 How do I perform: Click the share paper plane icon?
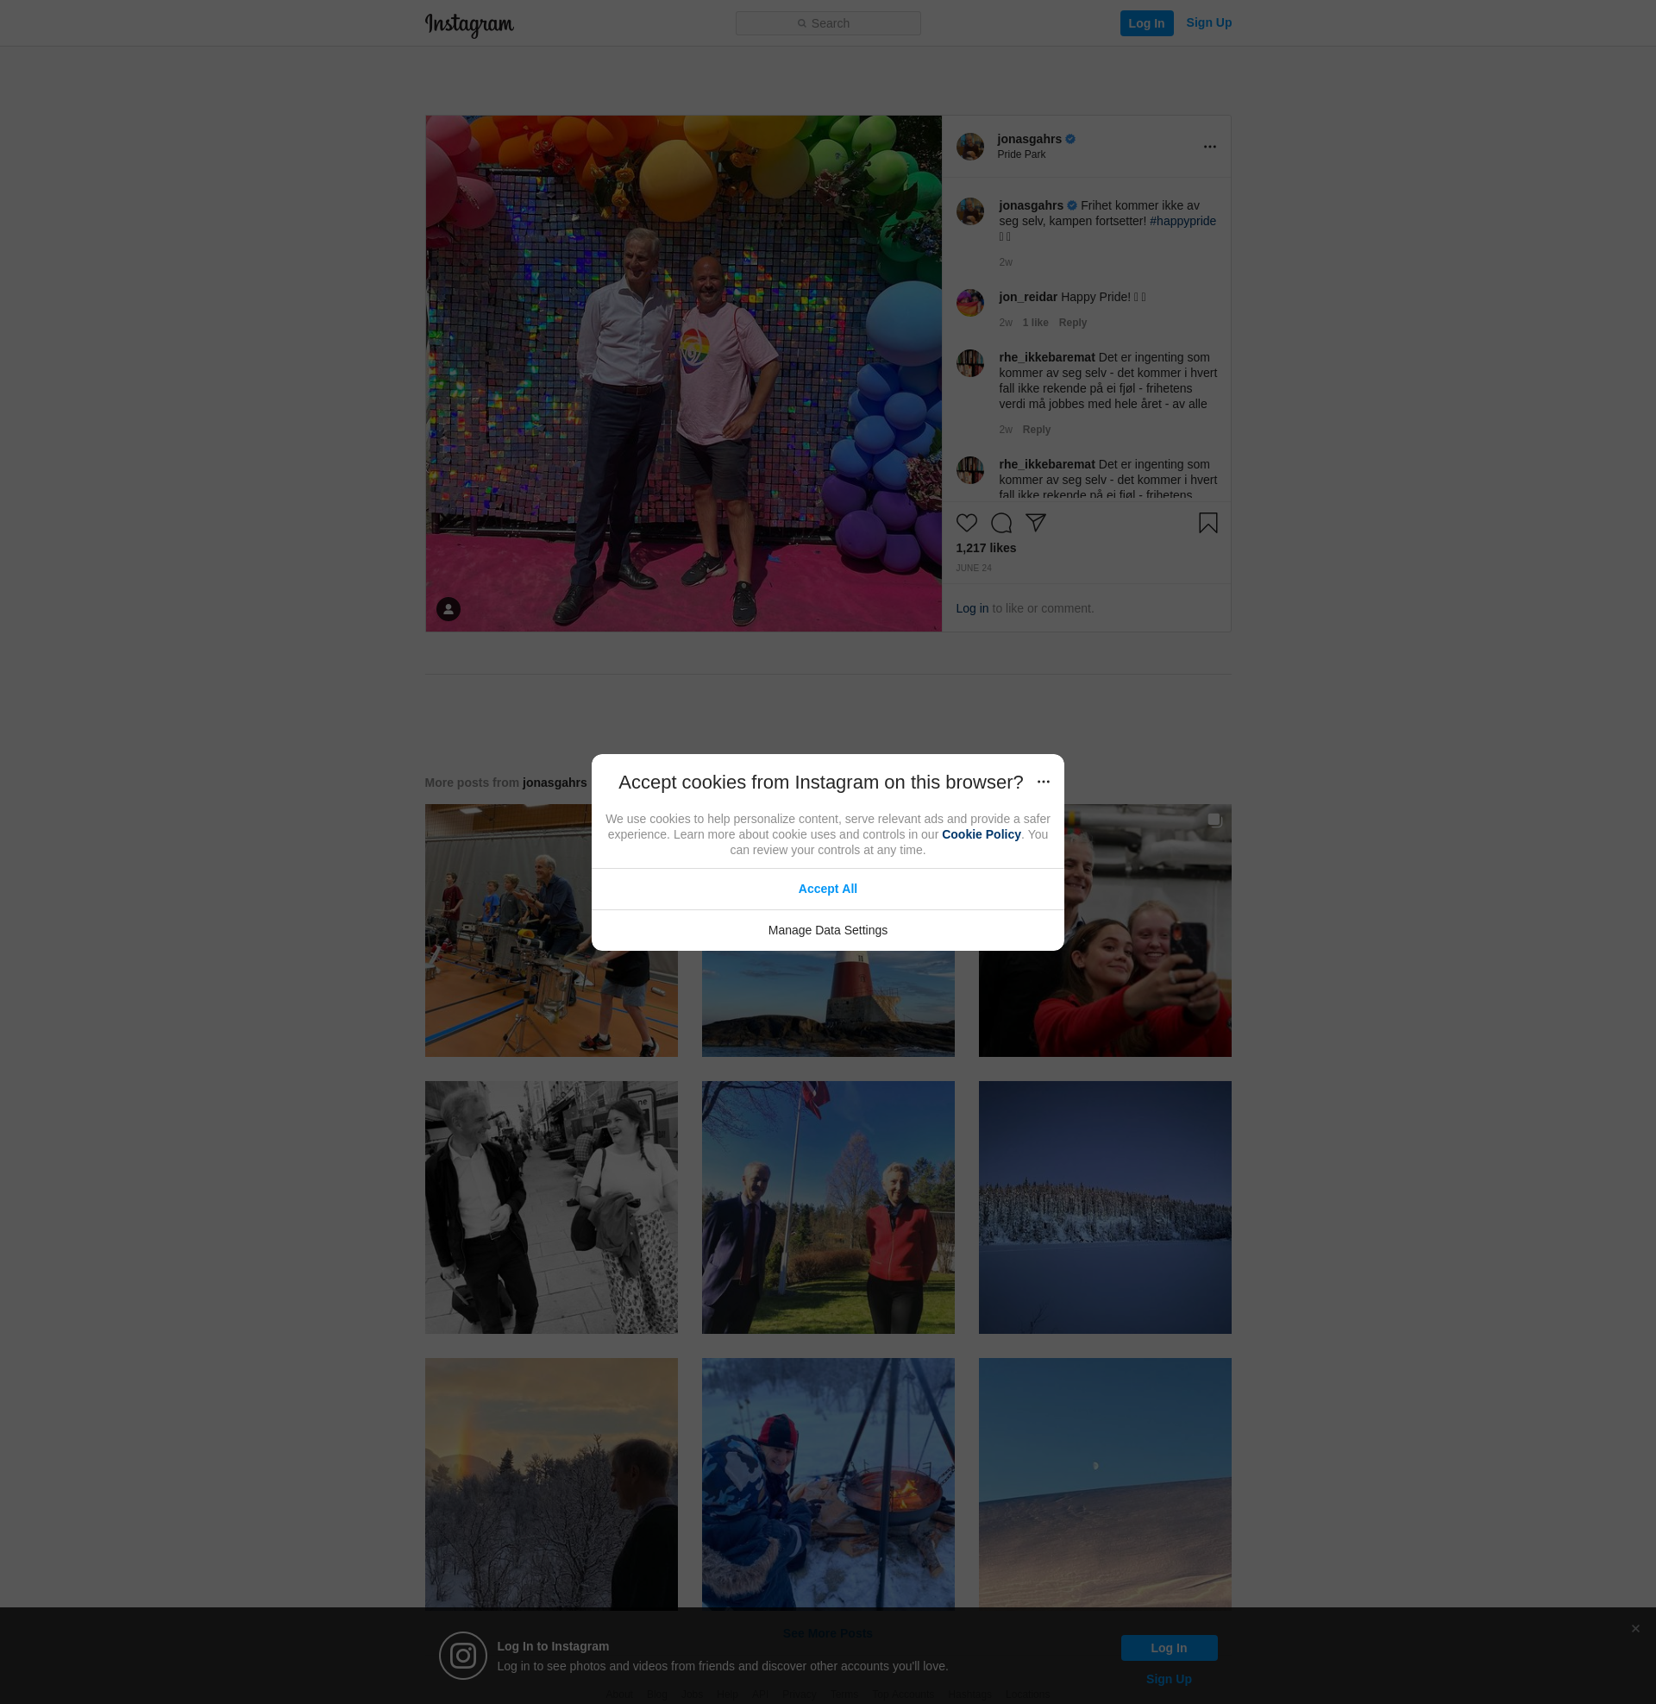(x=1035, y=522)
